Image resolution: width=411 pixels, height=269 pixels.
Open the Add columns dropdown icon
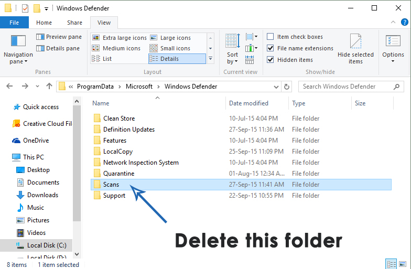[252, 48]
